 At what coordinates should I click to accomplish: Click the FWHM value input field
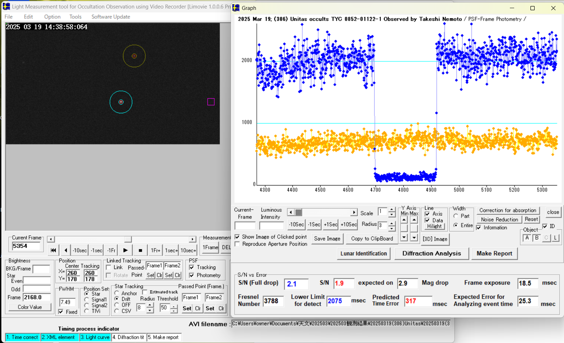67,302
